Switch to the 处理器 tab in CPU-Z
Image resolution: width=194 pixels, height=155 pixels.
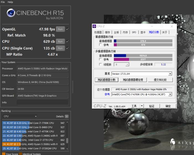tap(98, 32)
